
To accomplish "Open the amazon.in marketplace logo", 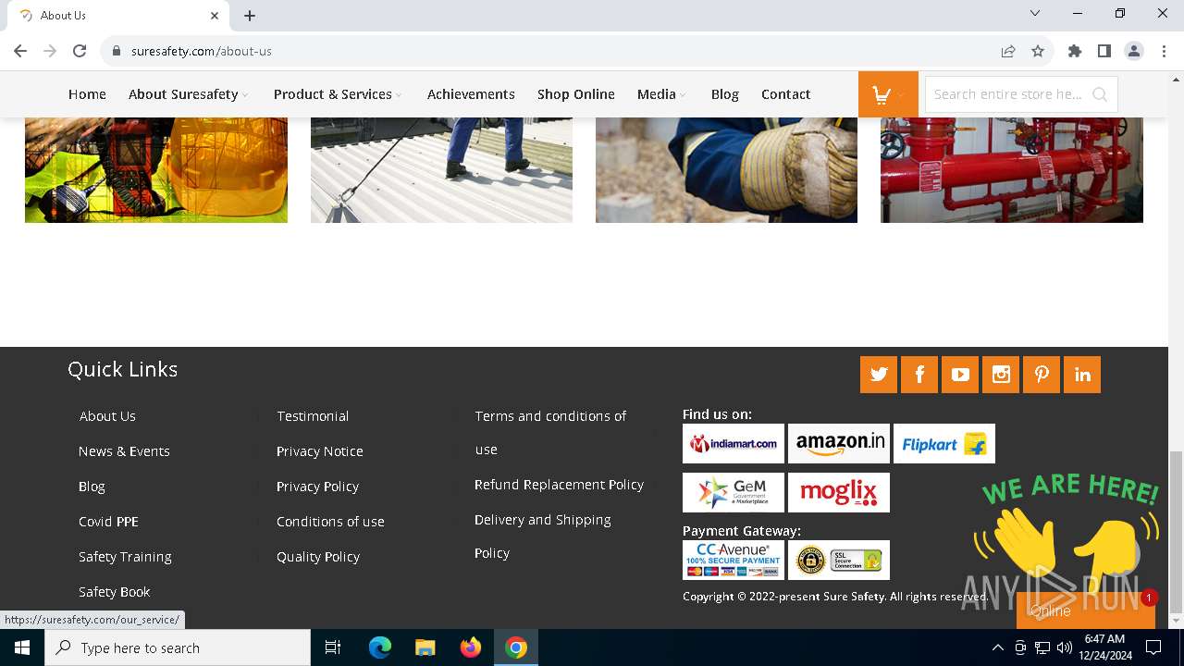I will pyautogui.click(x=839, y=443).
